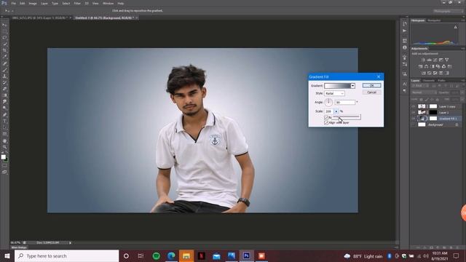Hide Layer 1 copy visibility eye
Screen dimensions: 466x262
click(x=414, y=106)
